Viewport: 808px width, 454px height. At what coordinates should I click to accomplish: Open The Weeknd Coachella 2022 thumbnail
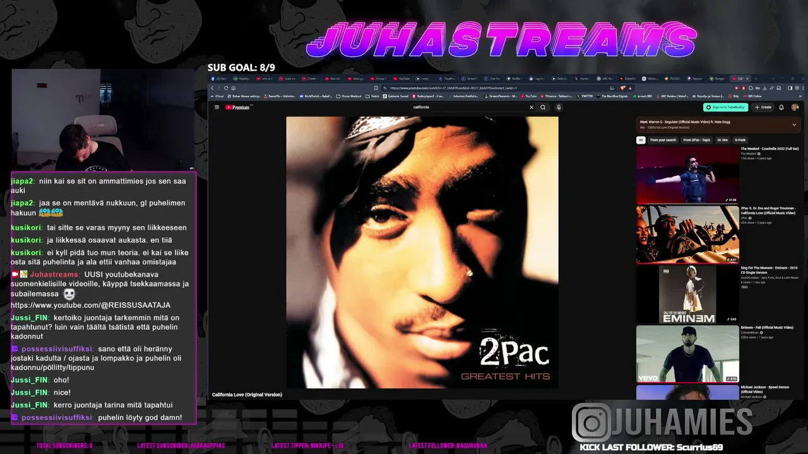[687, 175]
